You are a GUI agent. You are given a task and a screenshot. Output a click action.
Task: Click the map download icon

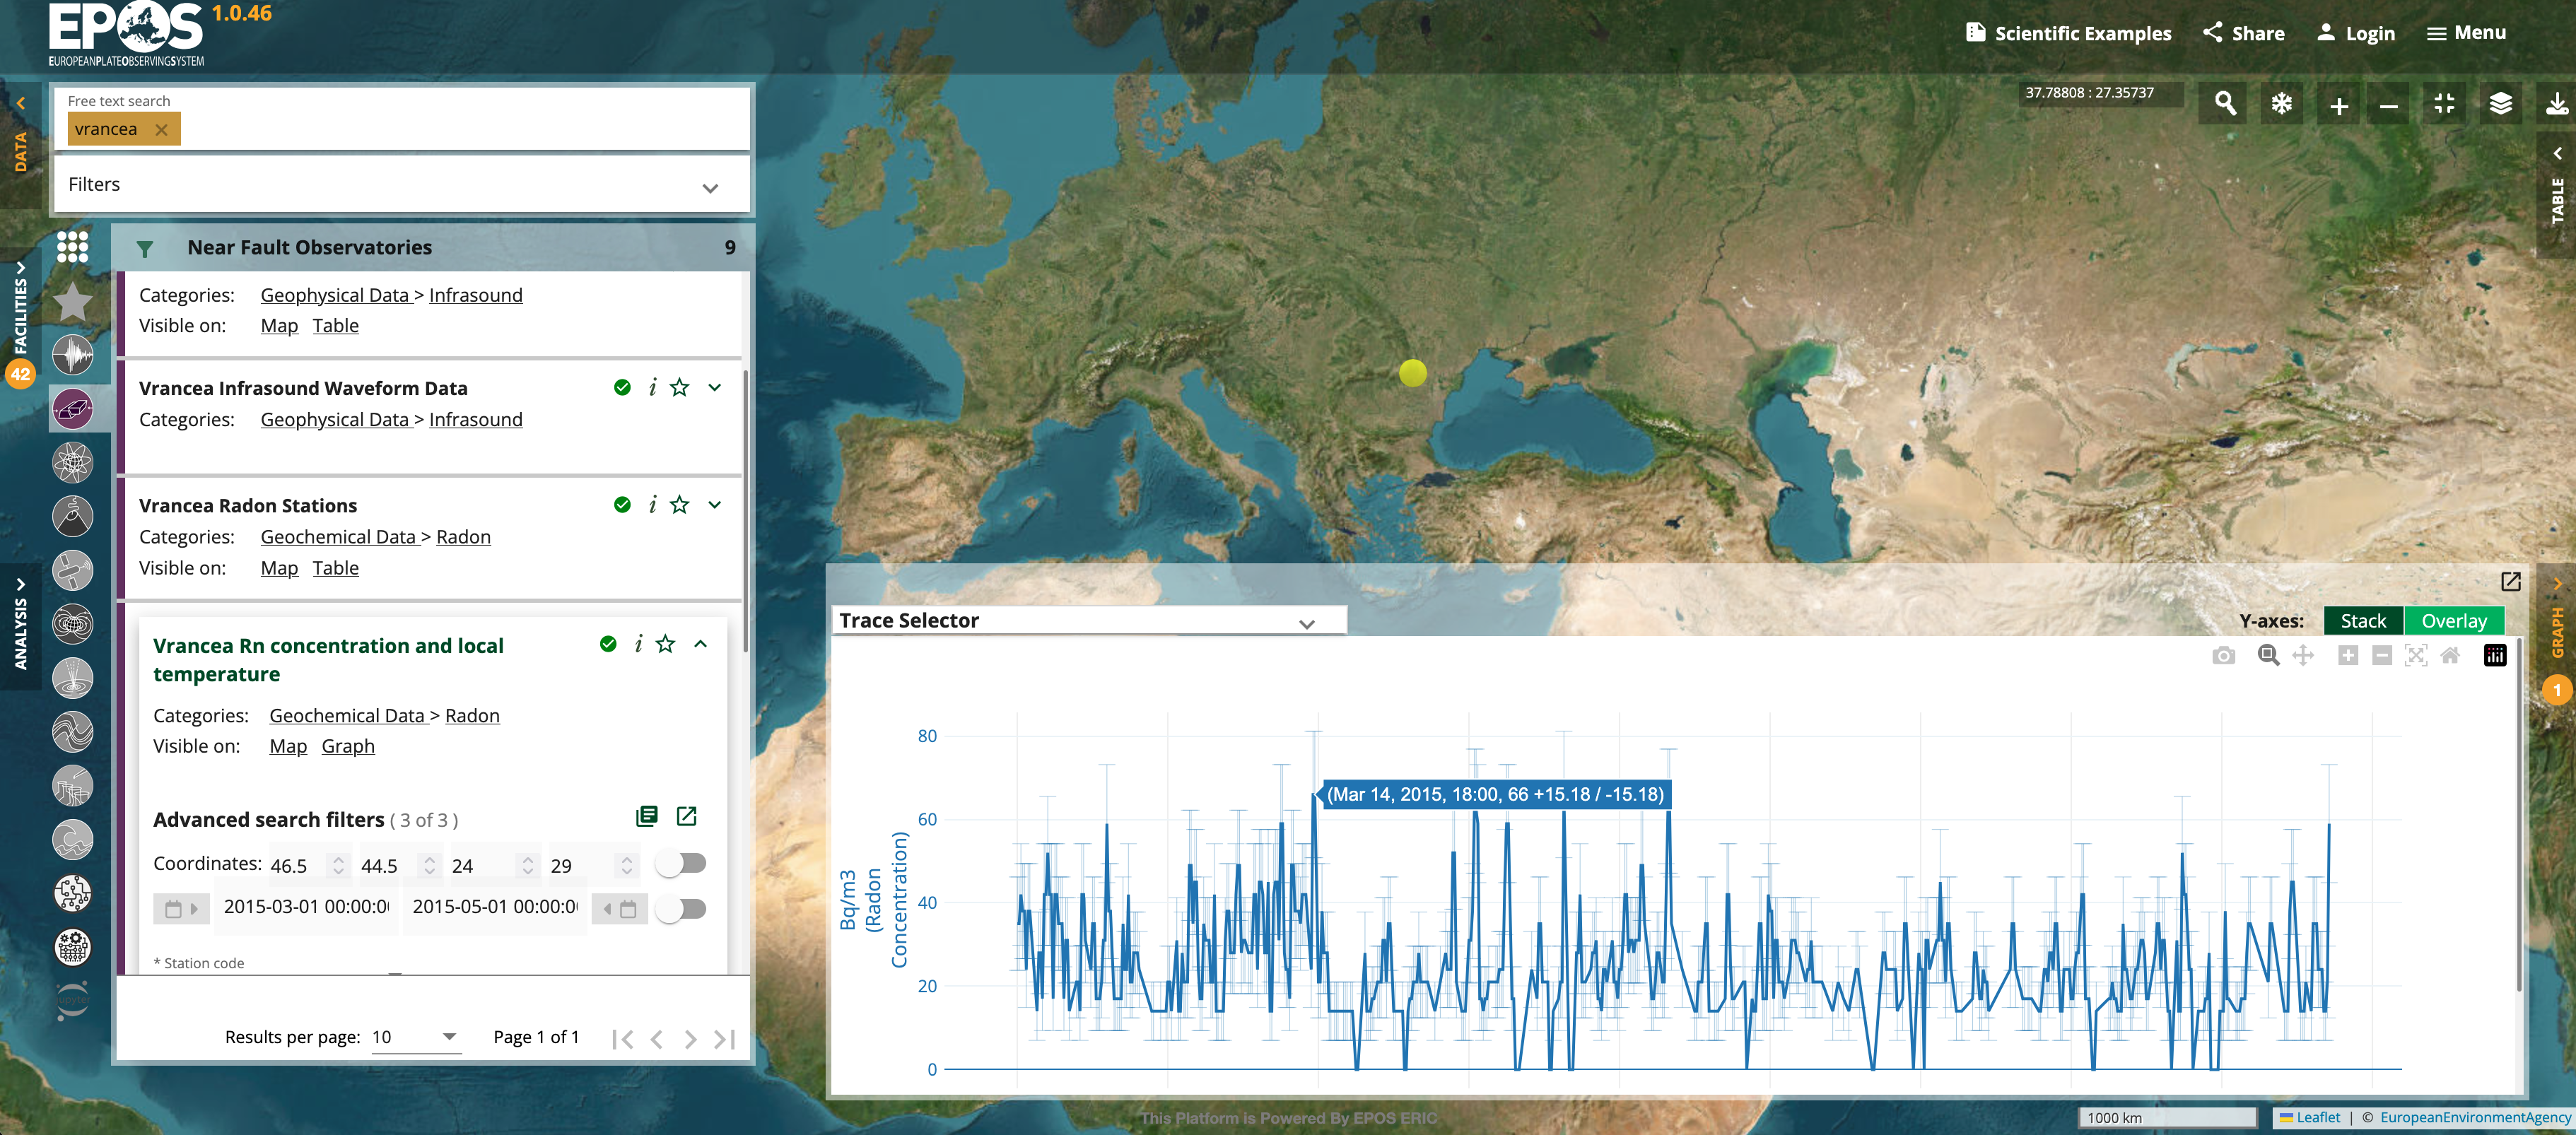(2556, 103)
